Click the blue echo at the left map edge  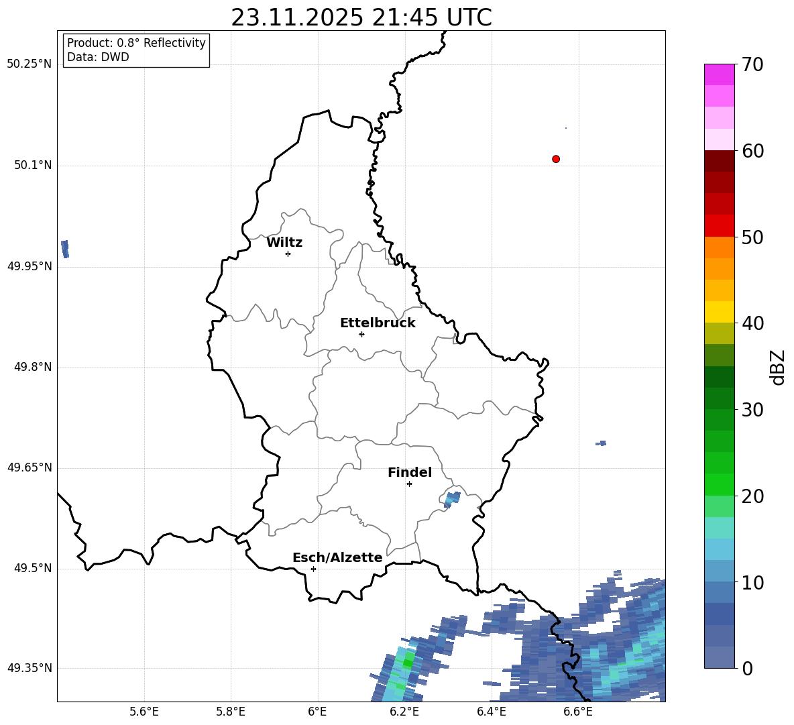click(65, 249)
